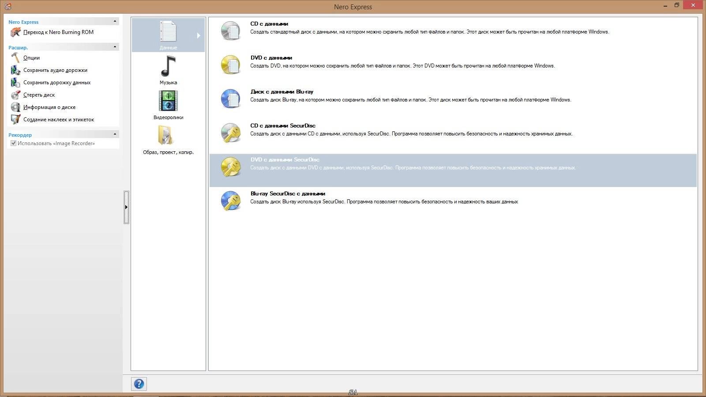Click the CD SecurDisc key icon
The height and width of the screenshot is (397, 706).
click(230, 132)
